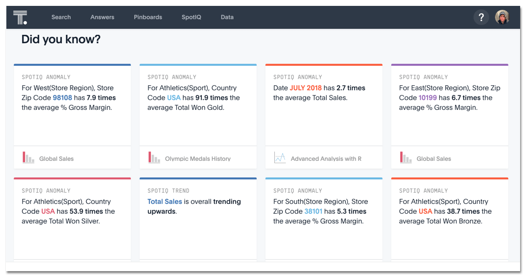The height and width of the screenshot is (277, 526).
Task: Open the Advanced Analysis with R source
Action: (x=326, y=158)
